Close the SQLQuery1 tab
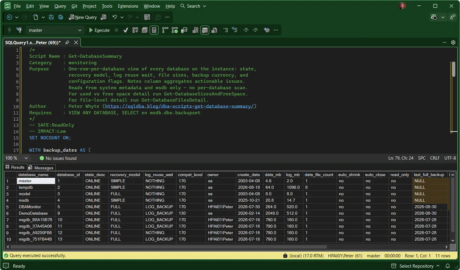460x270 pixels. [x=76, y=43]
